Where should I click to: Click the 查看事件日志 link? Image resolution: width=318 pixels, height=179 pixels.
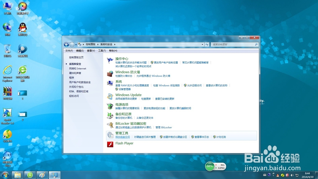(202, 137)
